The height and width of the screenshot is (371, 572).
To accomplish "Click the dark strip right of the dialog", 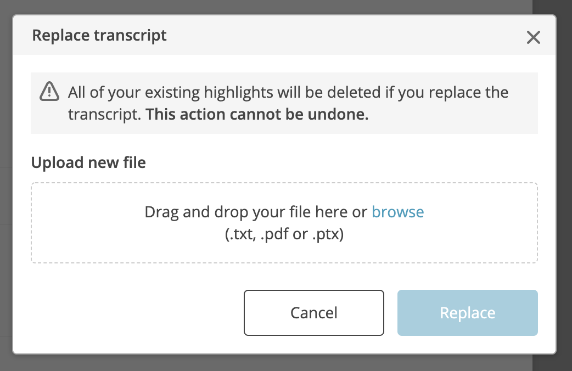I will (564, 182).
